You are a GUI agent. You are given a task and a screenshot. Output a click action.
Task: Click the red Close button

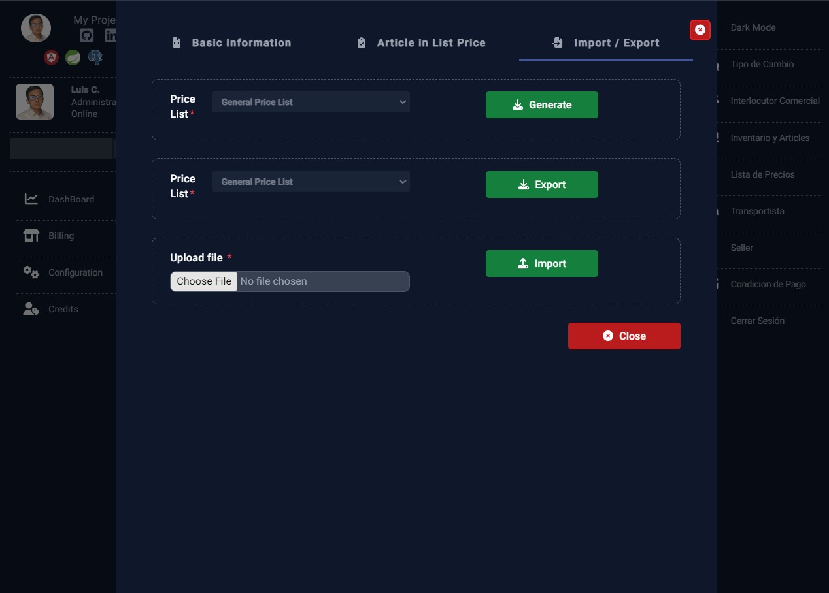[x=624, y=336]
